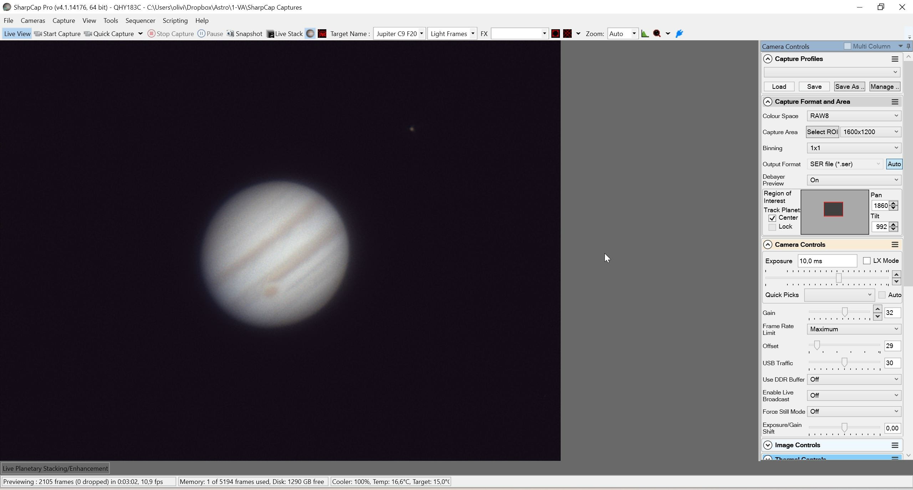Click the red INC toolbar icon

[x=322, y=34]
